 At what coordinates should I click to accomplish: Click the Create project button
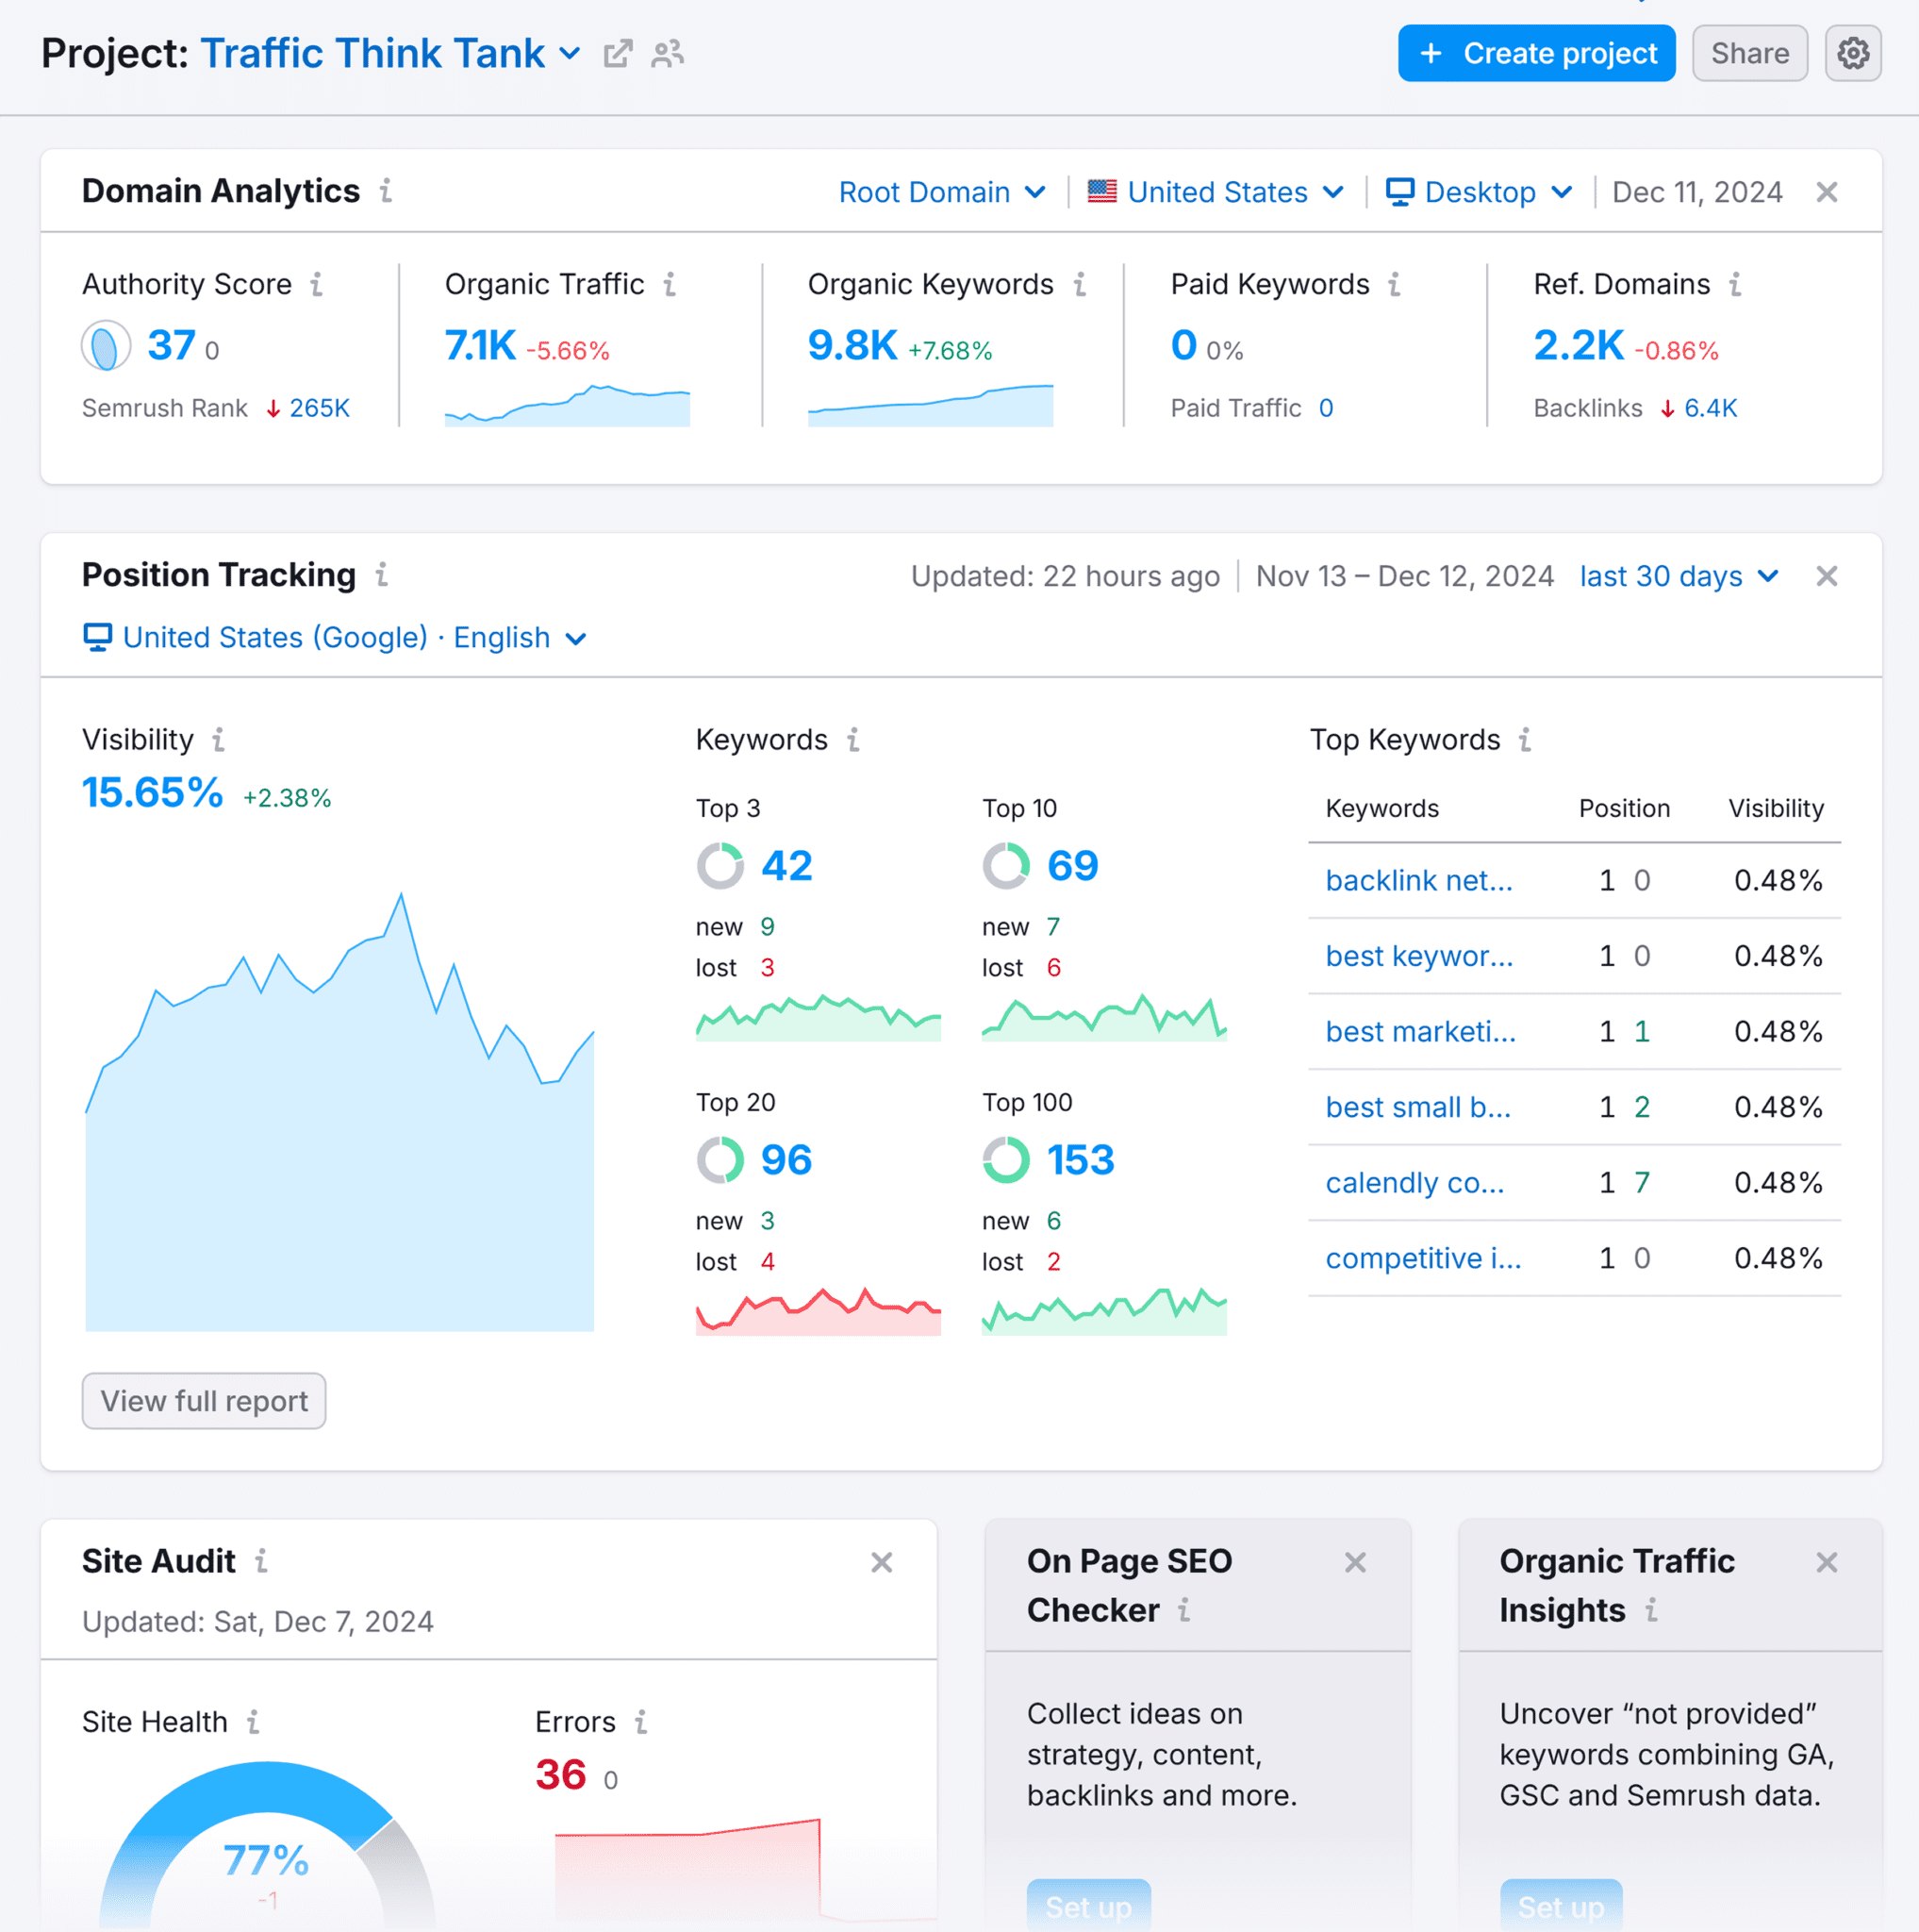click(x=1536, y=53)
